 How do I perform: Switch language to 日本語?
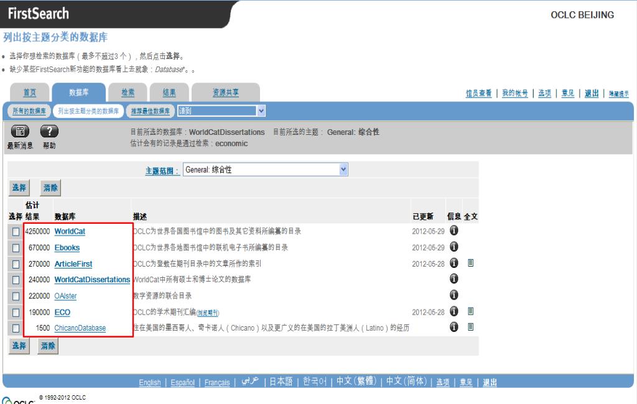(x=281, y=382)
